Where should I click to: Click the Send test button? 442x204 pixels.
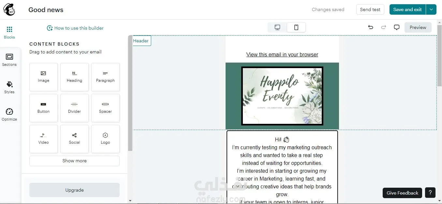click(x=370, y=9)
